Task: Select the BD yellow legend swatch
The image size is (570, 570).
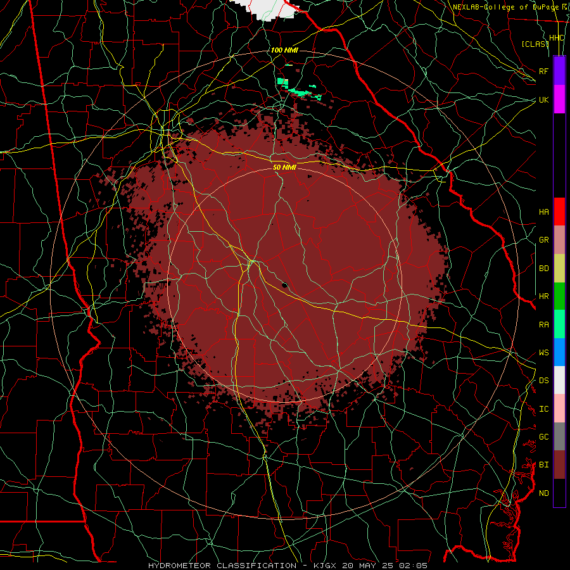Action: 559,269
